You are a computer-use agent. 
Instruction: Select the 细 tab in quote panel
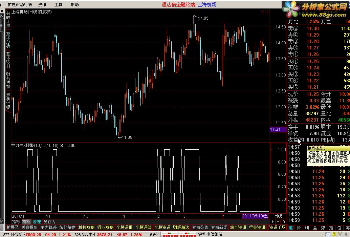tap(307, 228)
